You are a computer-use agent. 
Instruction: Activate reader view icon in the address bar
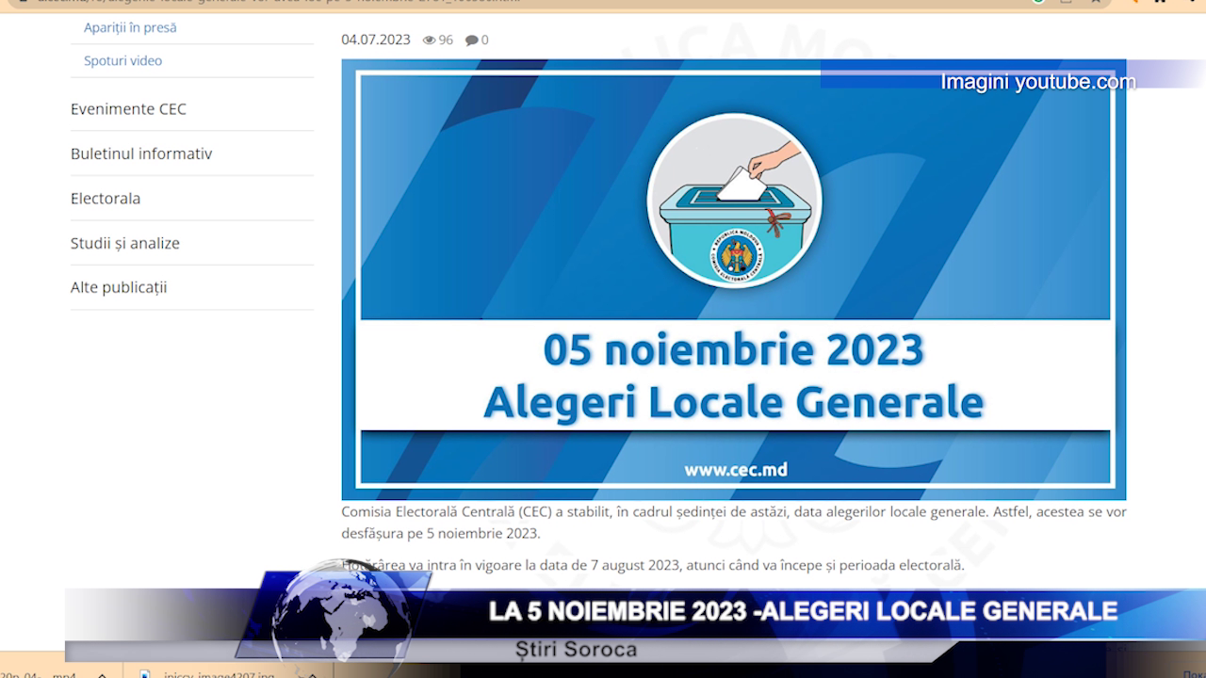tap(1066, 3)
